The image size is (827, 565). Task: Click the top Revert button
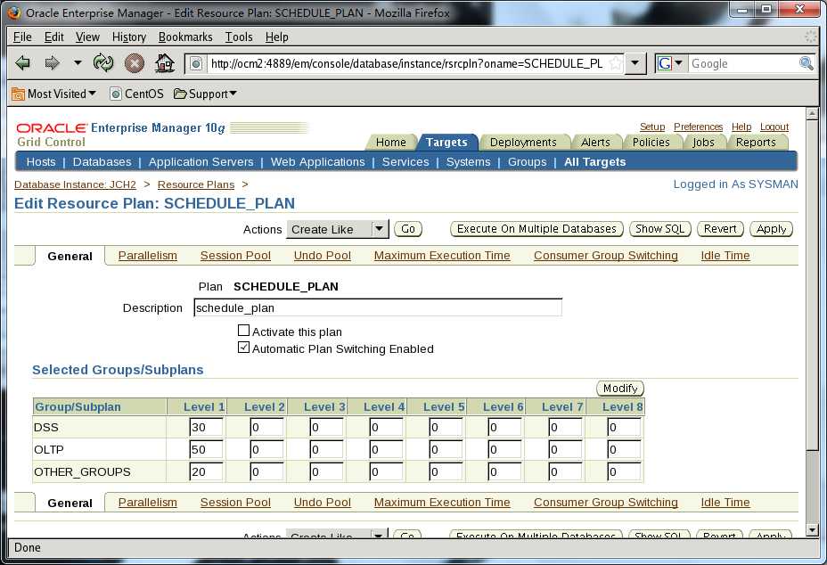click(720, 229)
